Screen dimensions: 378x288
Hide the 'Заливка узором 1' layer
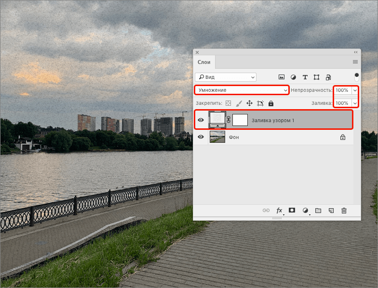coord(201,120)
